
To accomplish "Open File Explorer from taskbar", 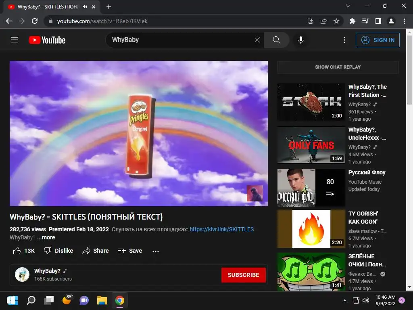I will point(102,300).
